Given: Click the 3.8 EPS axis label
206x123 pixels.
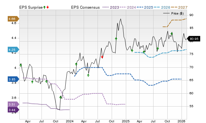Looking at the screenshot, I should 14,83.
